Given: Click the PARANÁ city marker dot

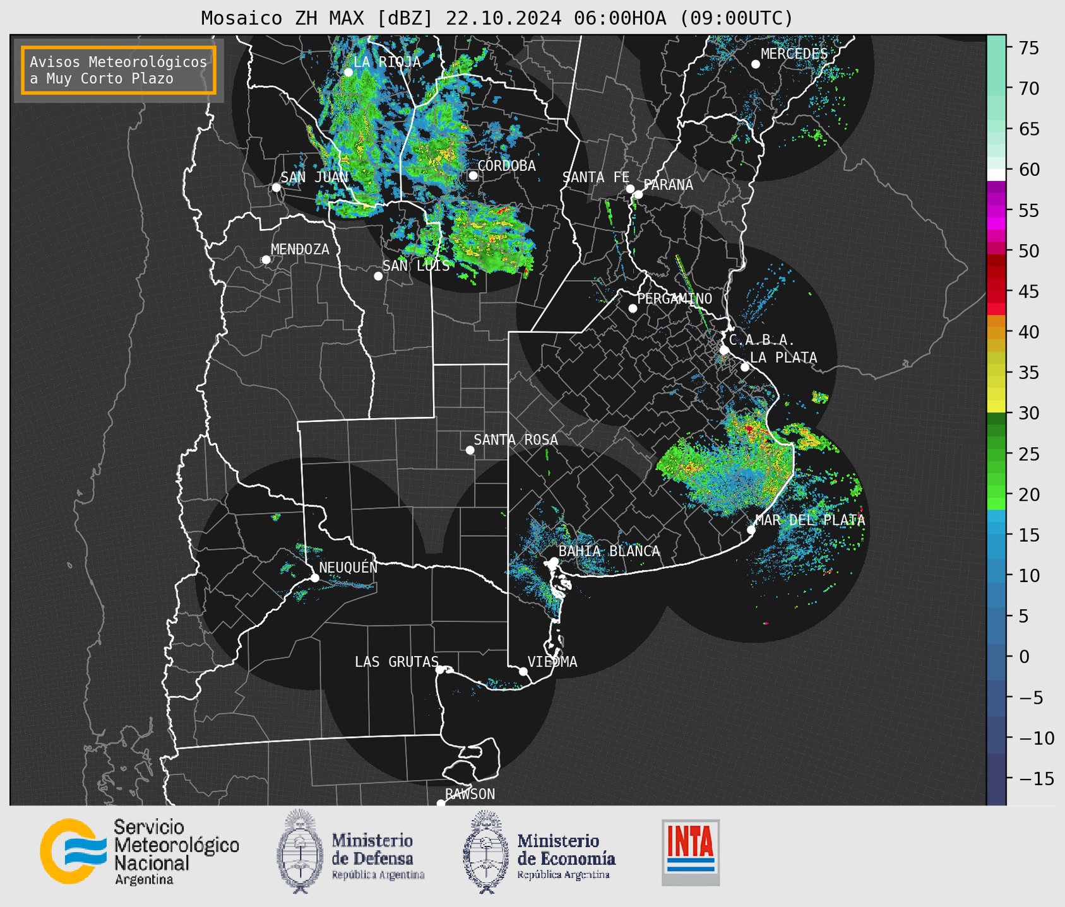Looking at the screenshot, I should coord(638,194).
